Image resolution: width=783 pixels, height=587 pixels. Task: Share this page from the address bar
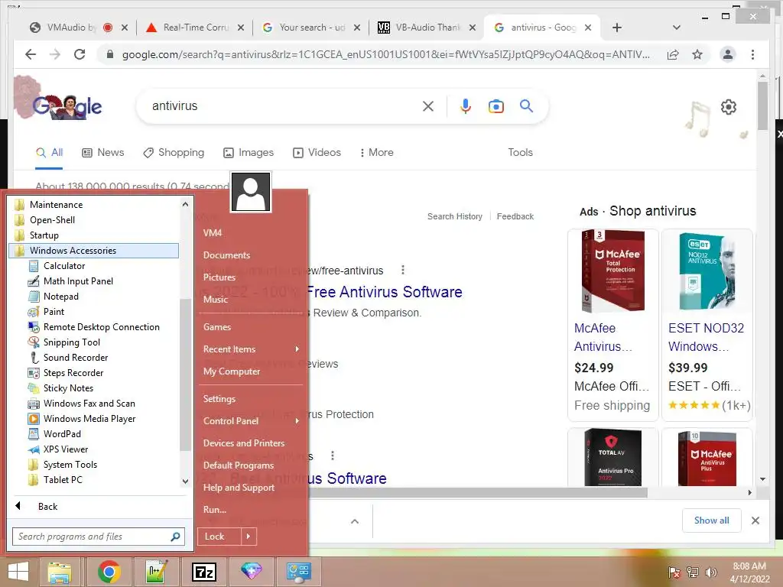673,54
